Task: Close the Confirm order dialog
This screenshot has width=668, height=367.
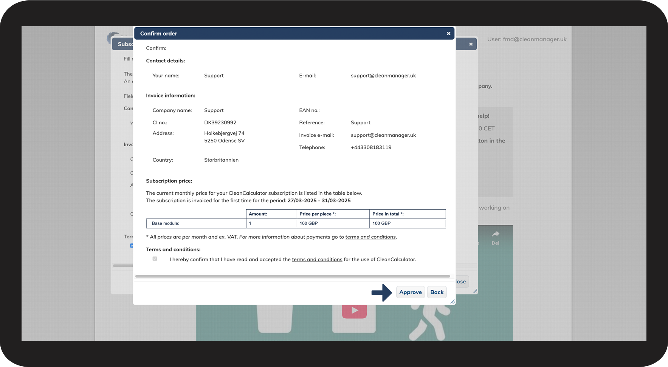Action: [x=448, y=34]
